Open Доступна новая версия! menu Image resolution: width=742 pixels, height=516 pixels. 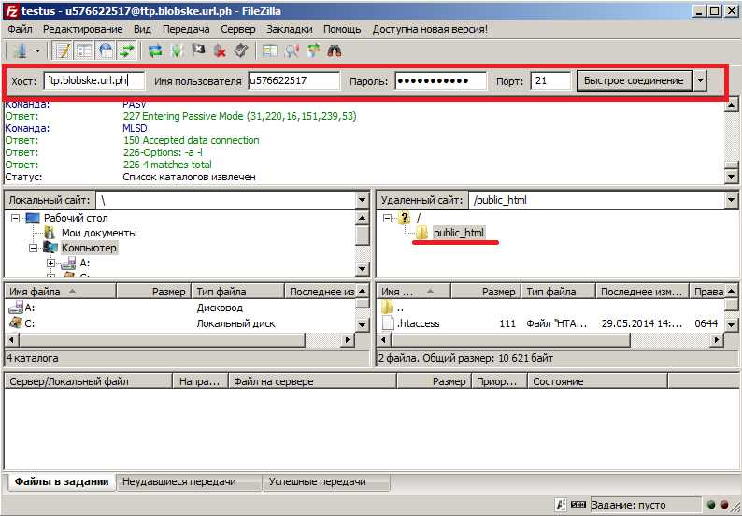click(430, 29)
